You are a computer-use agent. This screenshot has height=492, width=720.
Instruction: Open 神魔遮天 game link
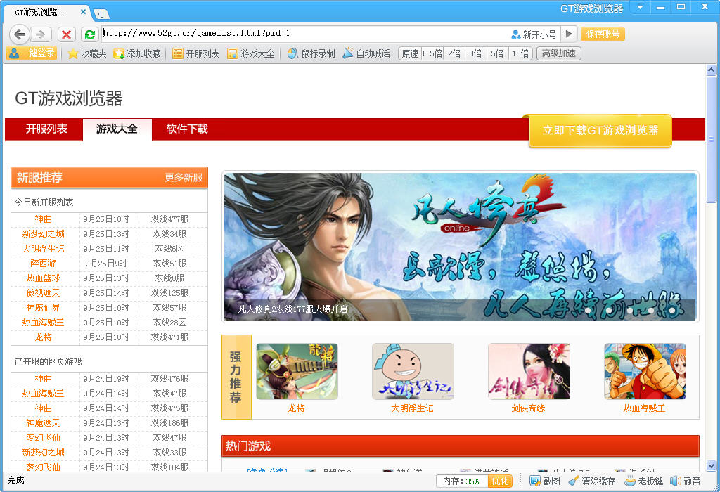click(43, 423)
